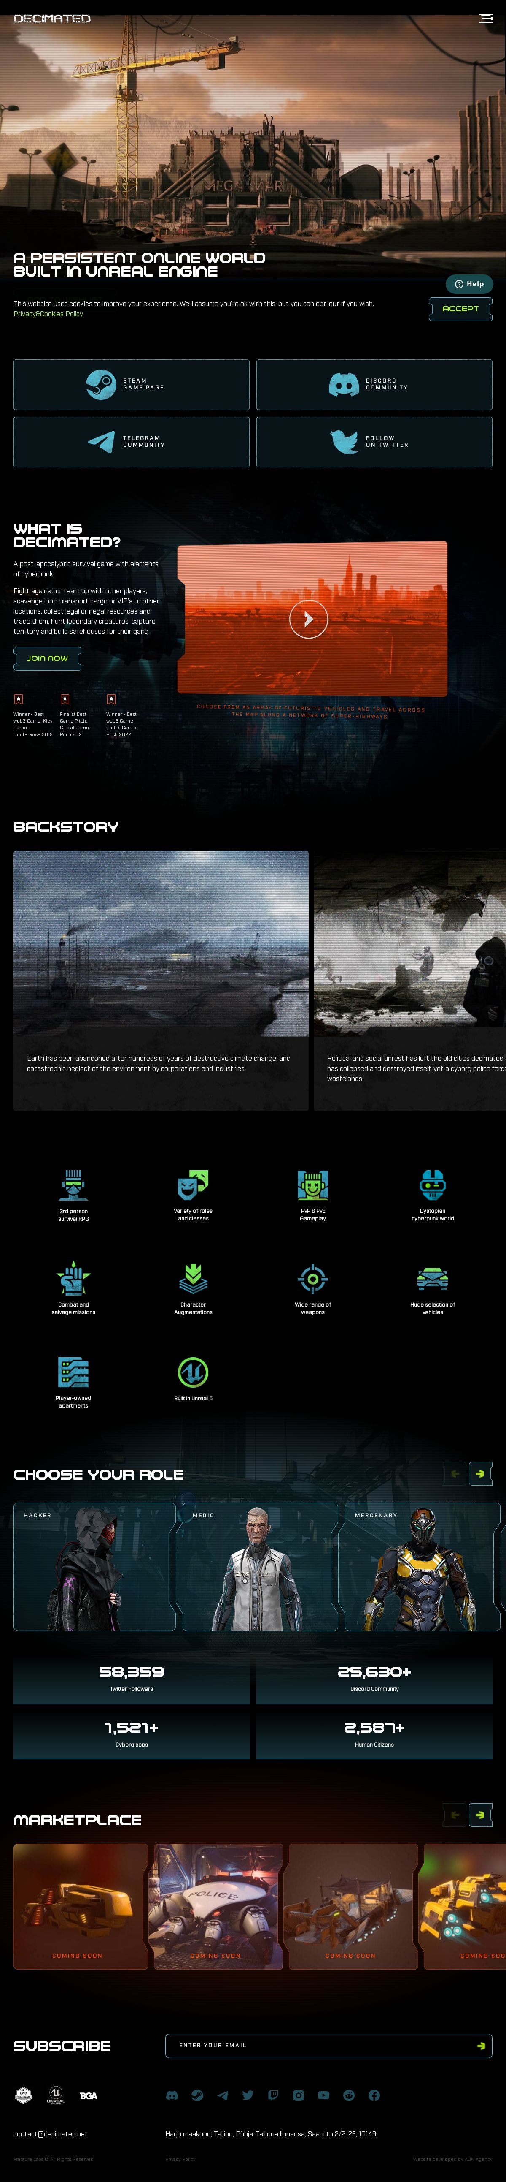
Task: Select the Hacker role card
Action: click(95, 1566)
